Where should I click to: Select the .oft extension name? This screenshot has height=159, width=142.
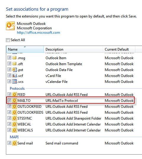(20, 64)
